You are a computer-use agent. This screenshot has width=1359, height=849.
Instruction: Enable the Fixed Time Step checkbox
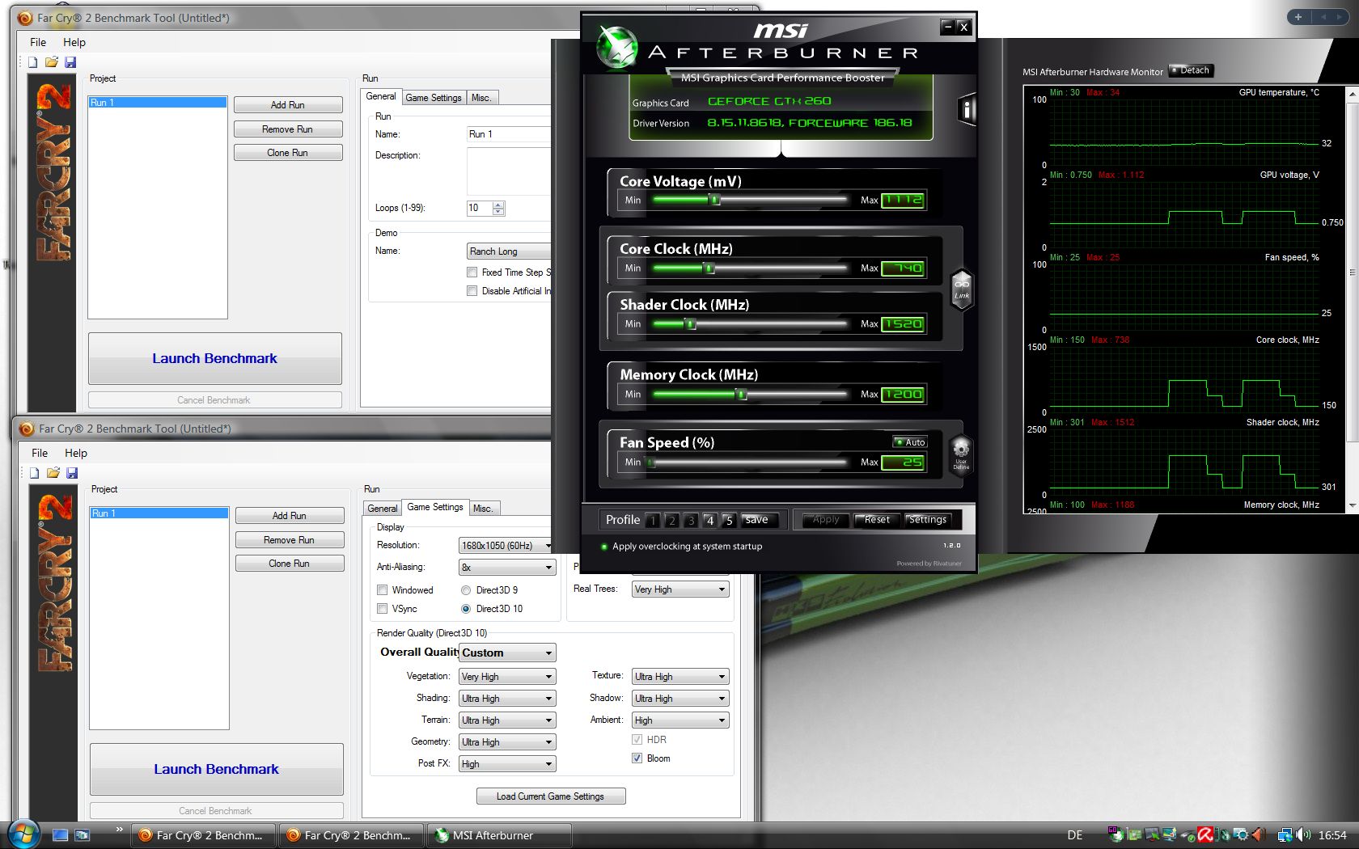coord(472,272)
